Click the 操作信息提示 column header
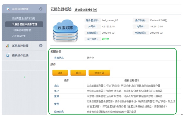This screenshot has width=183, height=116. (132, 80)
